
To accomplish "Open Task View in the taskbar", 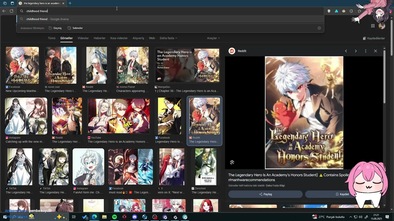I will (x=74, y=217).
